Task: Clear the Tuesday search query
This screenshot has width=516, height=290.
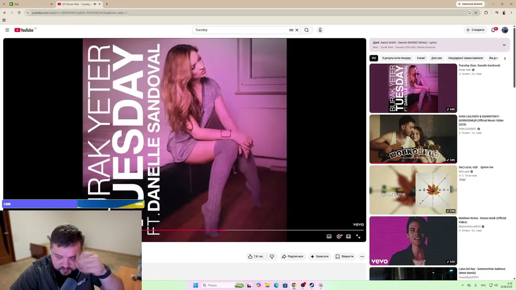Action: pyautogui.click(x=297, y=30)
